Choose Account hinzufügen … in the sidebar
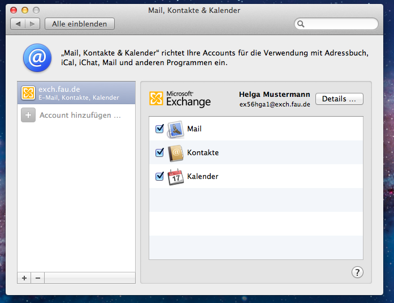The image size is (394, 303). (x=80, y=116)
